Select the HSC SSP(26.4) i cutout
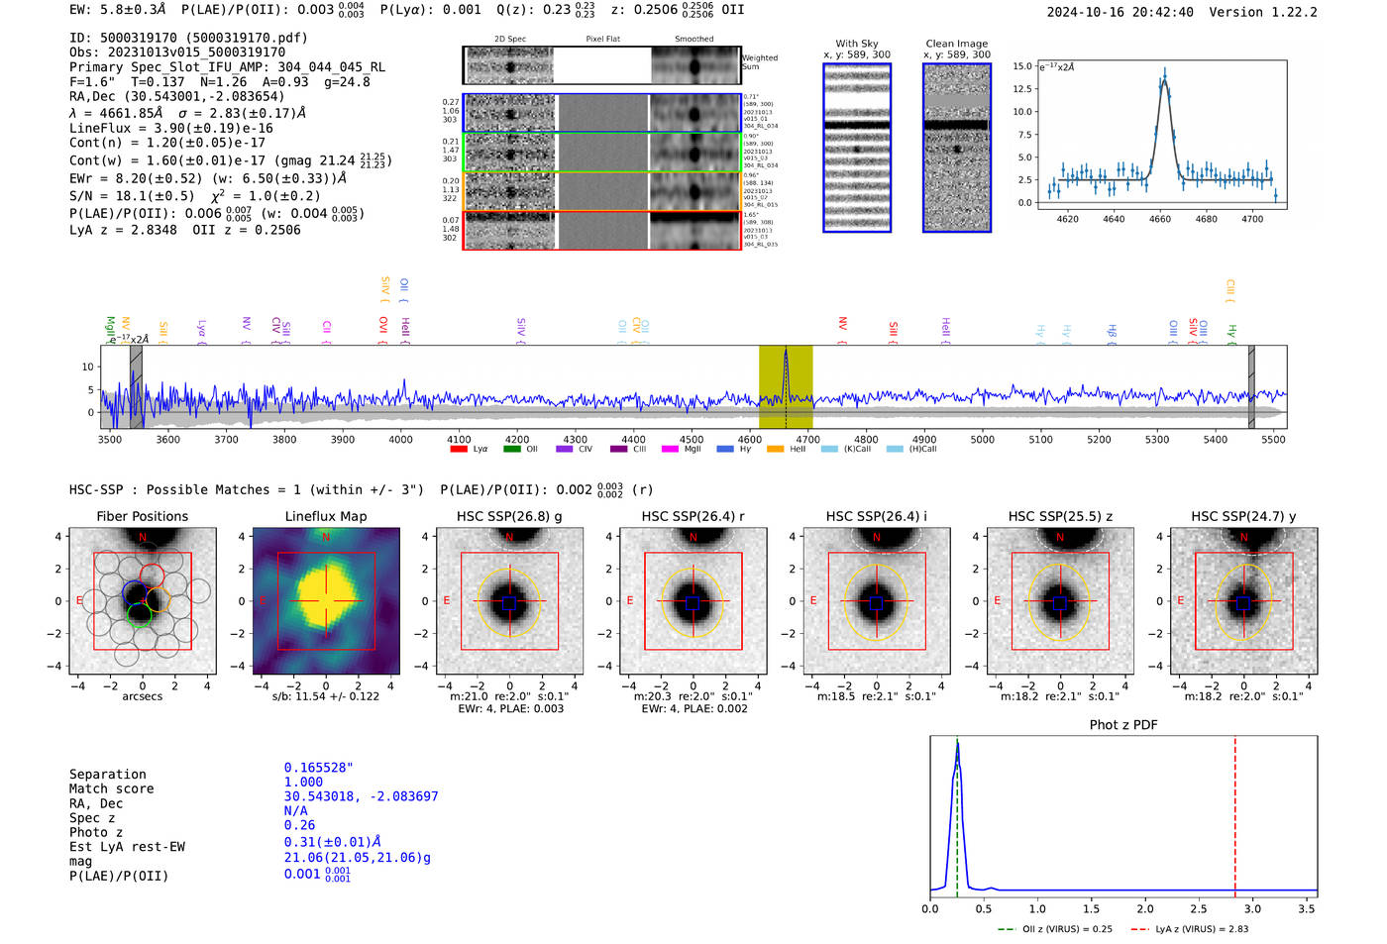 point(876,600)
